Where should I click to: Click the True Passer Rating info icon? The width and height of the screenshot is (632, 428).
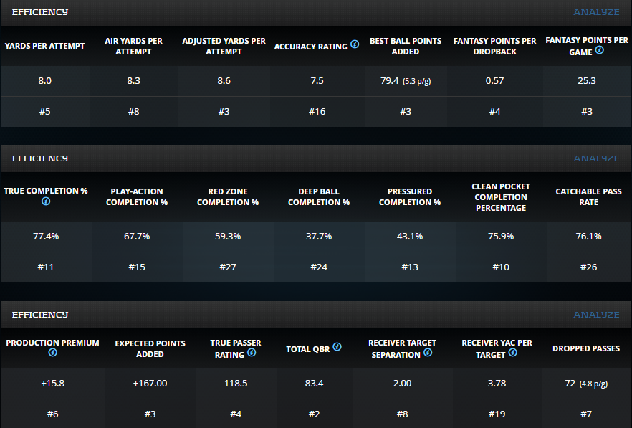click(252, 353)
